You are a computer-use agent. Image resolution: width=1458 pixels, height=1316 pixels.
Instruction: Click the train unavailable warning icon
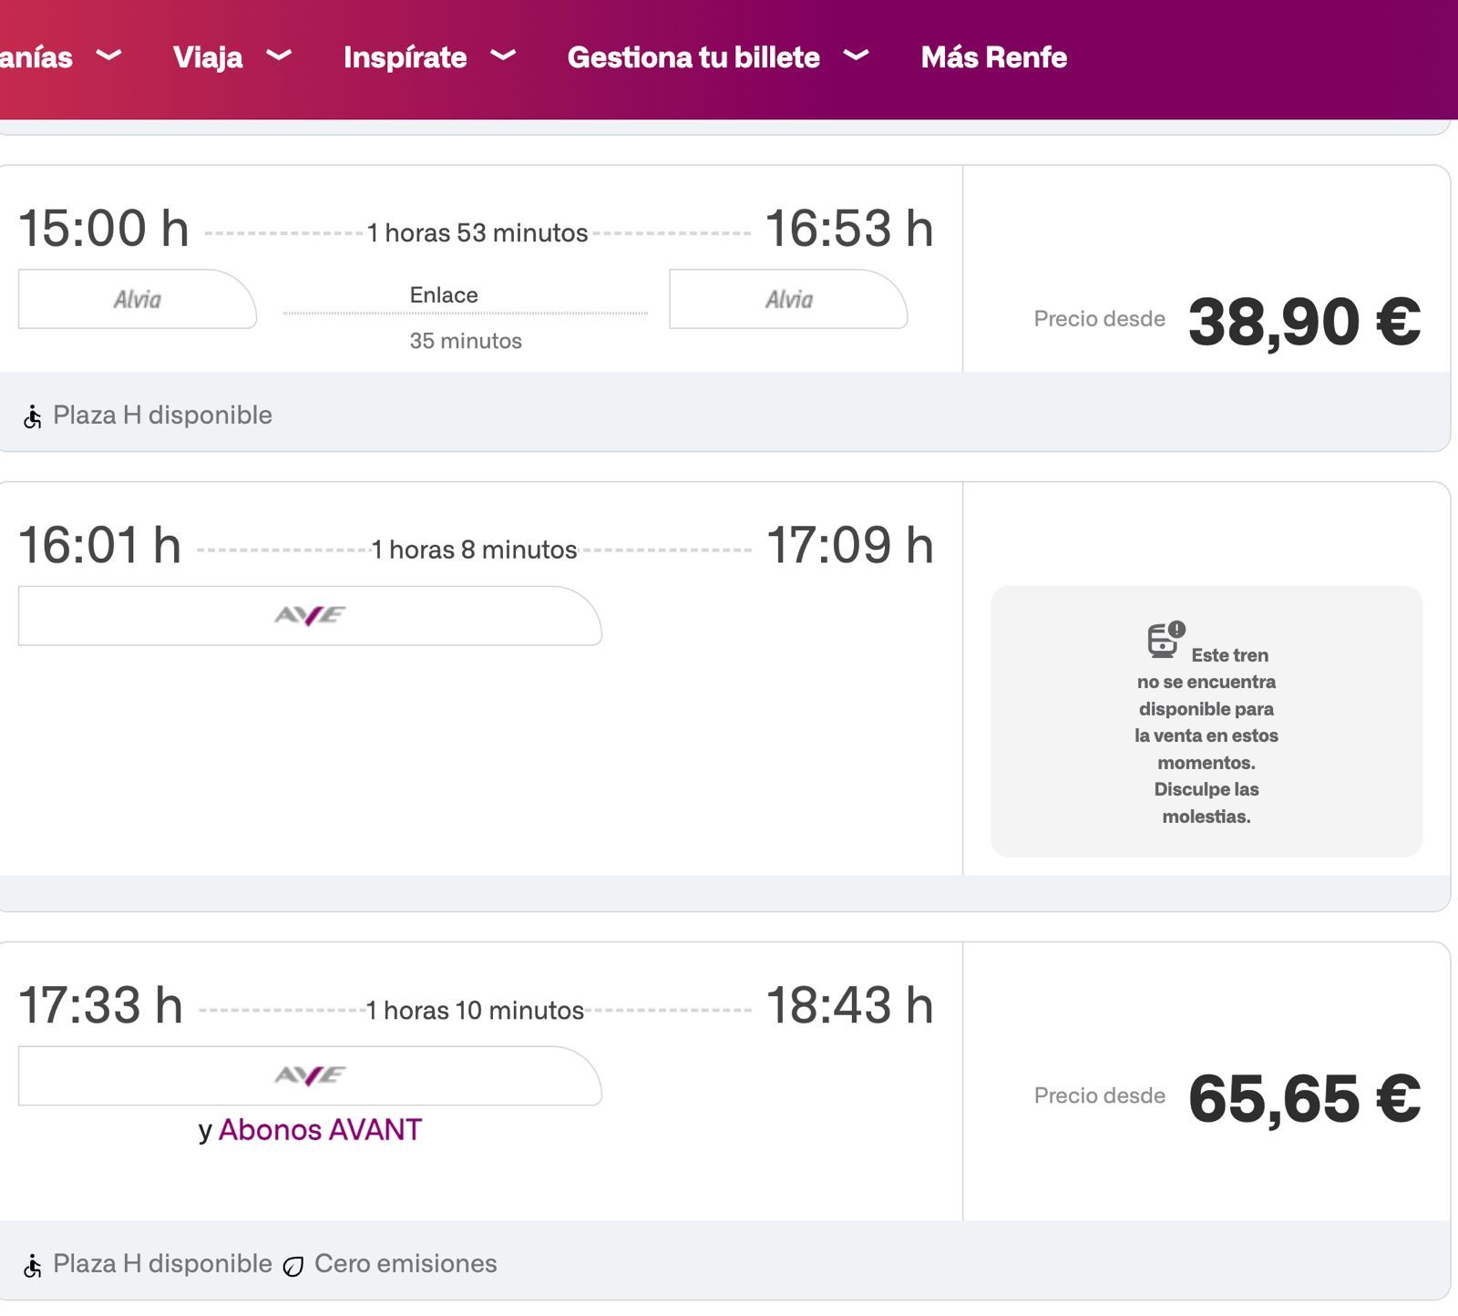point(1165,640)
